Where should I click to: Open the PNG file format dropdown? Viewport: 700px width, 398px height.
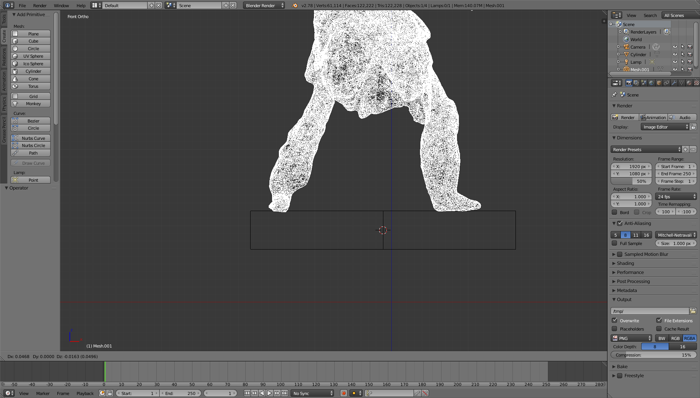tap(631, 338)
